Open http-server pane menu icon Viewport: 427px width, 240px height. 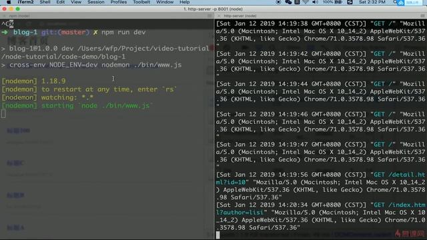[422, 16]
